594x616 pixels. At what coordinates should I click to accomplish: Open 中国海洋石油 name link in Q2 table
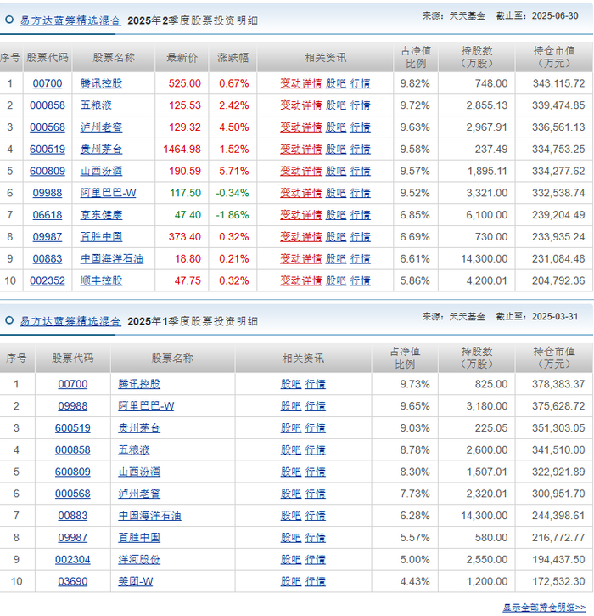(112, 259)
